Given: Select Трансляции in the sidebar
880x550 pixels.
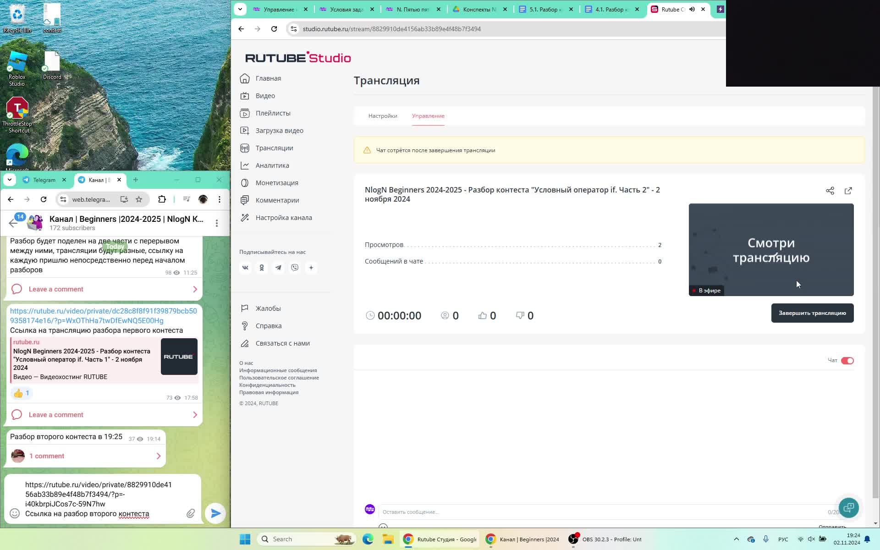Looking at the screenshot, I should point(274,148).
